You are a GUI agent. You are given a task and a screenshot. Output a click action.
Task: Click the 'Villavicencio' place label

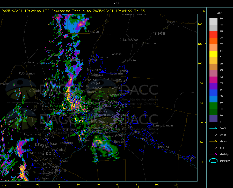pyautogui.click(x=57, y=55)
